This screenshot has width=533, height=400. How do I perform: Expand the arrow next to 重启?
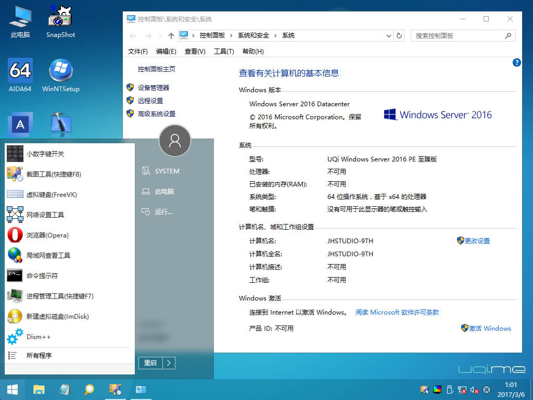169,363
